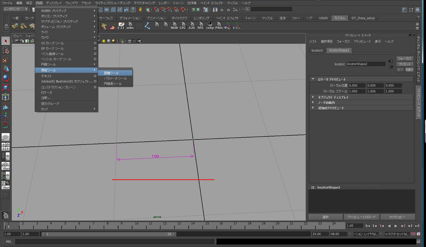Expand the オブジェクト ディスプレイ section

(361, 97)
